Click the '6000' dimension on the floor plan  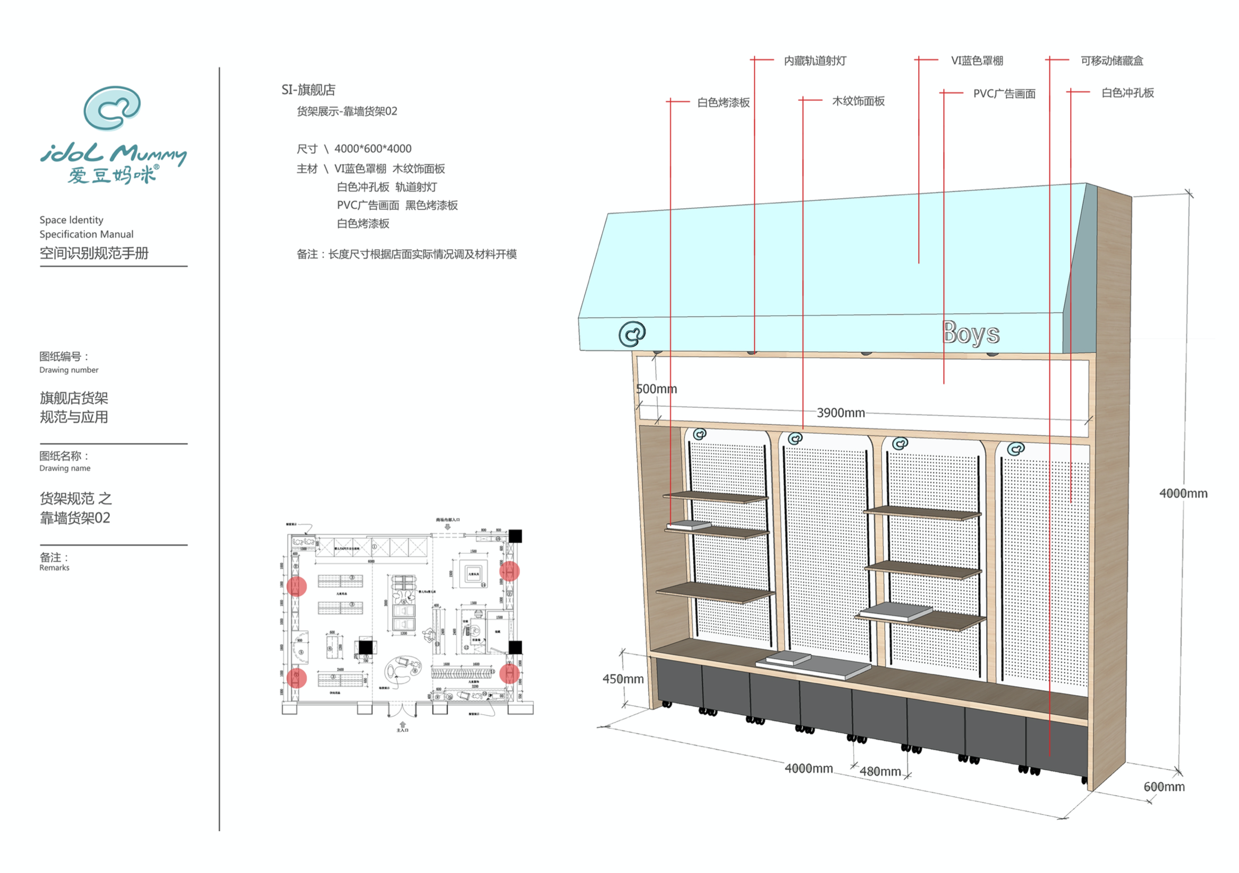pyautogui.click(x=371, y=562)
